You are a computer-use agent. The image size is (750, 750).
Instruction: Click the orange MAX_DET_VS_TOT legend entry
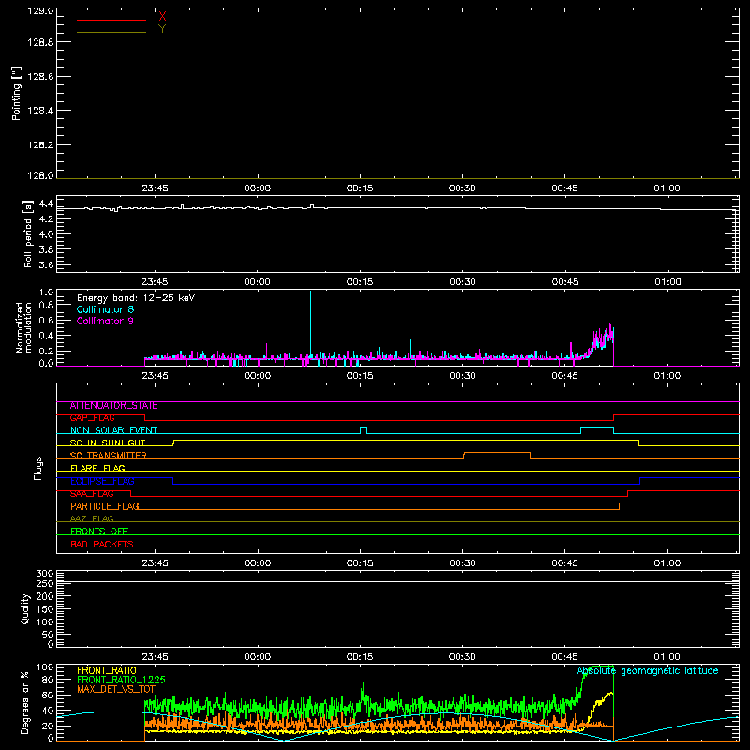[x=115, y=689]
